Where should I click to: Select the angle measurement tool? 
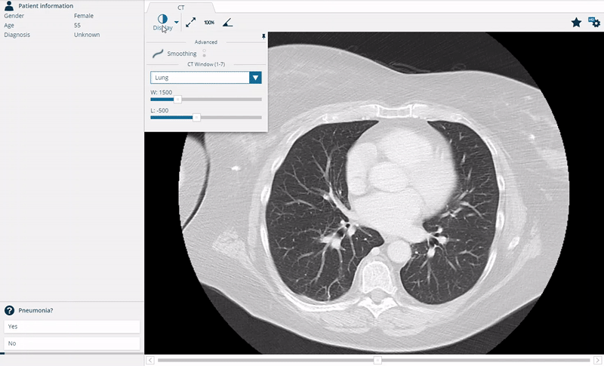click(228, 23)
